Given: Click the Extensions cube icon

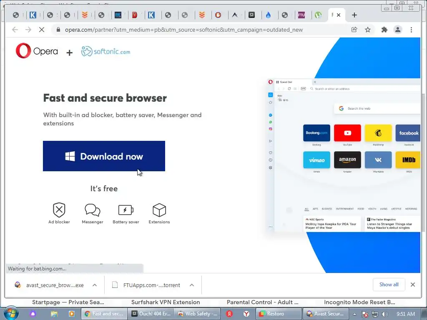Looking at the screenshot, I should click(159, 210).
